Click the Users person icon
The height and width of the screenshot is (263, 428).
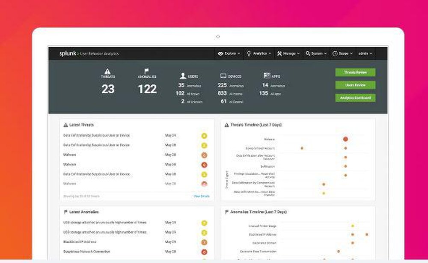[x=183, y=76]
